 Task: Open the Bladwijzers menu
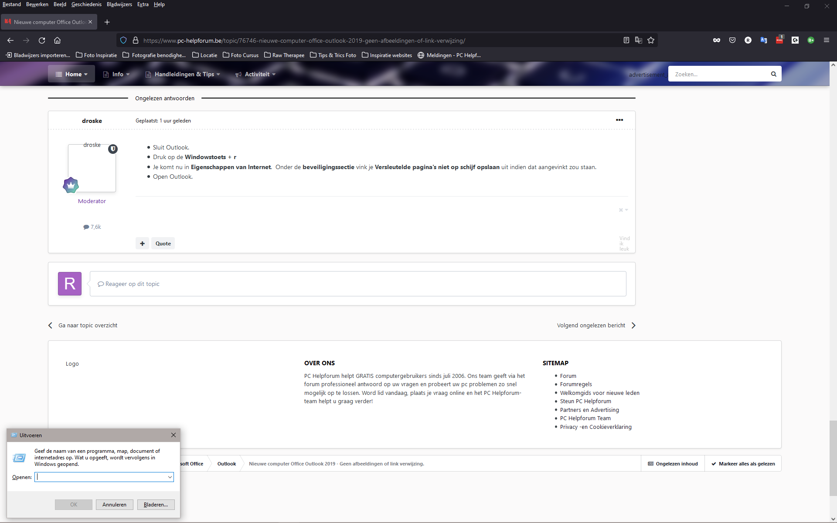119,4
